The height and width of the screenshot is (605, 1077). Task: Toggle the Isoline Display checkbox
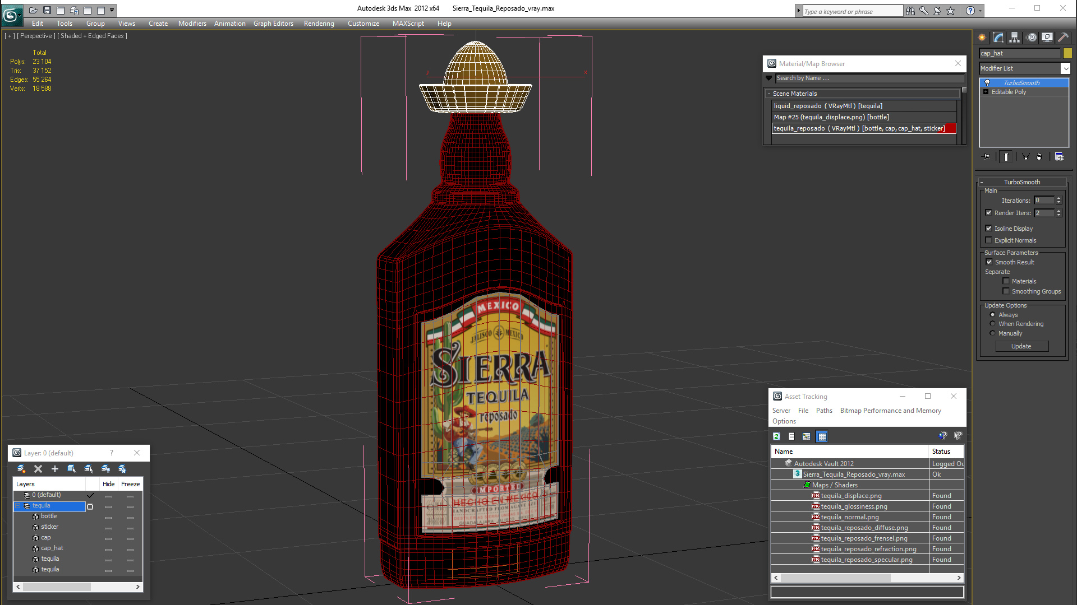(x=988, y=229)
